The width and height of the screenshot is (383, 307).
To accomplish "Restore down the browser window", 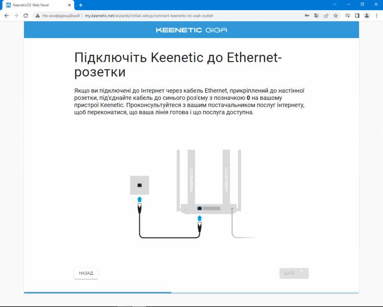I will pos(362,5).
